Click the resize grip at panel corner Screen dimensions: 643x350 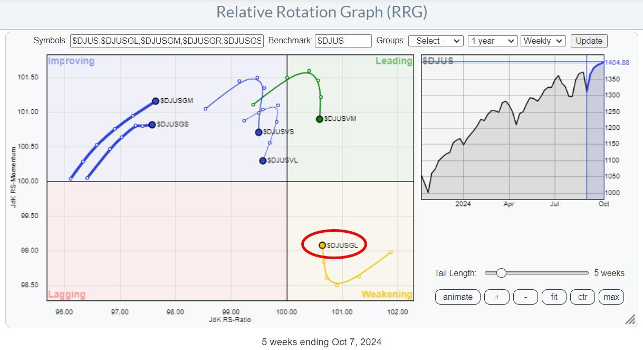coord(630,320)
